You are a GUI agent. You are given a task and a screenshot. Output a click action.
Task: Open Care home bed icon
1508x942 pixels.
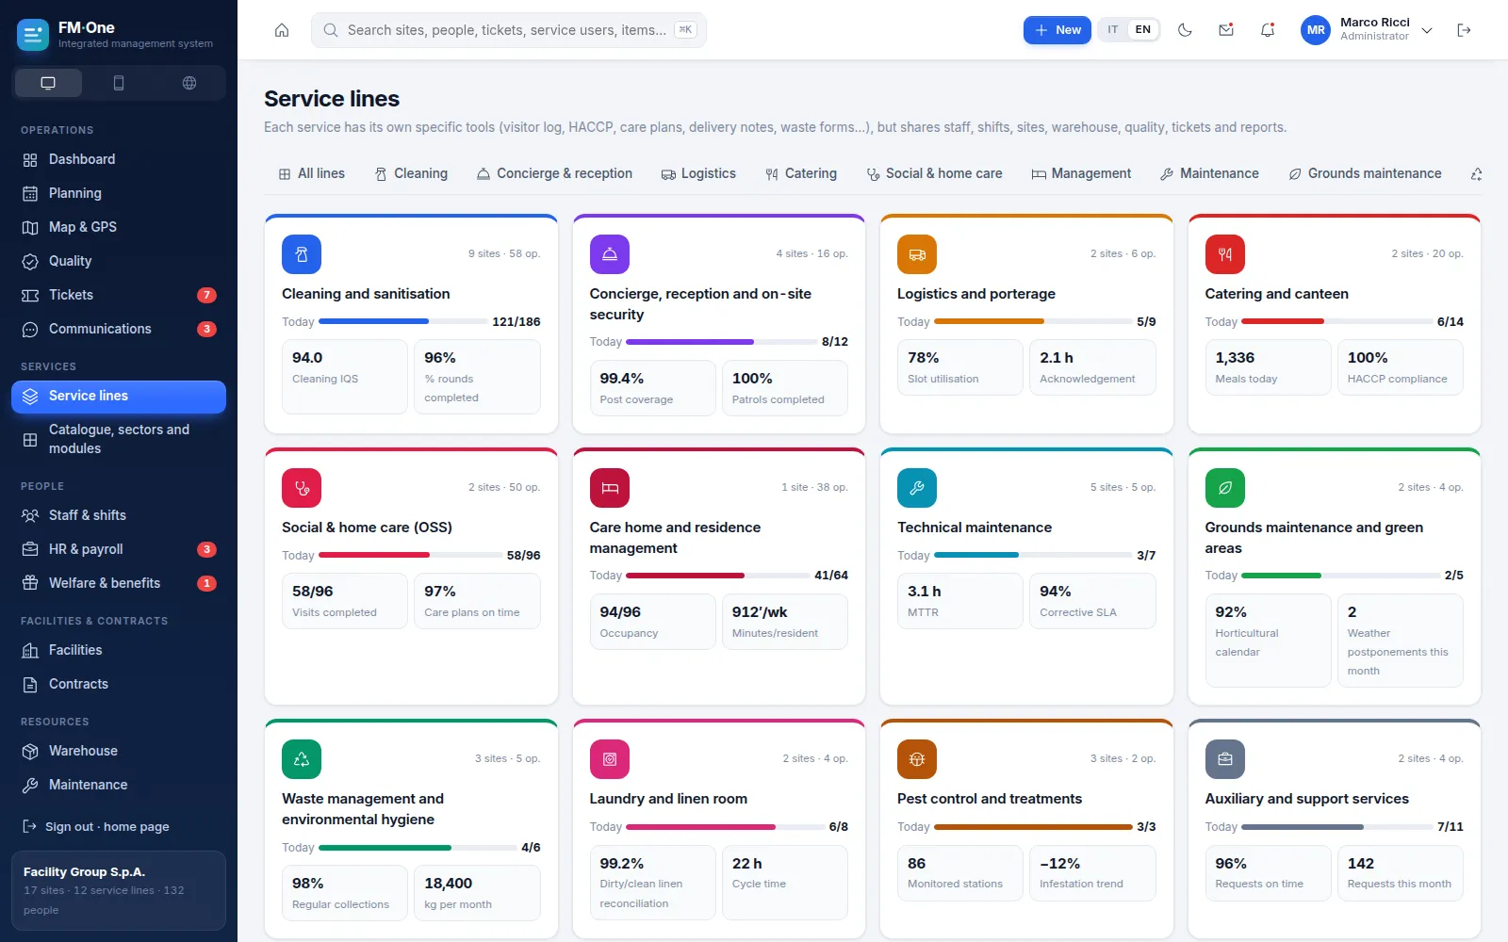click(x=610, y=488)
